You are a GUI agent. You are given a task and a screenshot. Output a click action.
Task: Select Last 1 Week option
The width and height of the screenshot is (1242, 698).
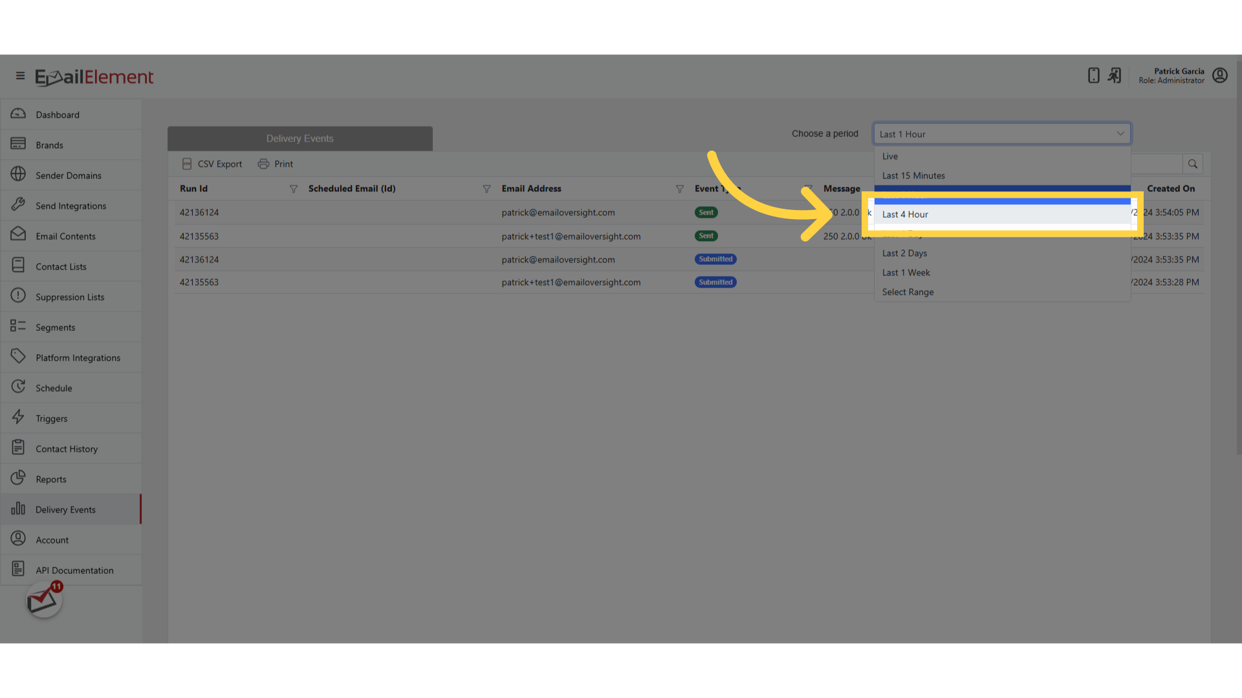pyautogui.click(x=1002, y=273)
